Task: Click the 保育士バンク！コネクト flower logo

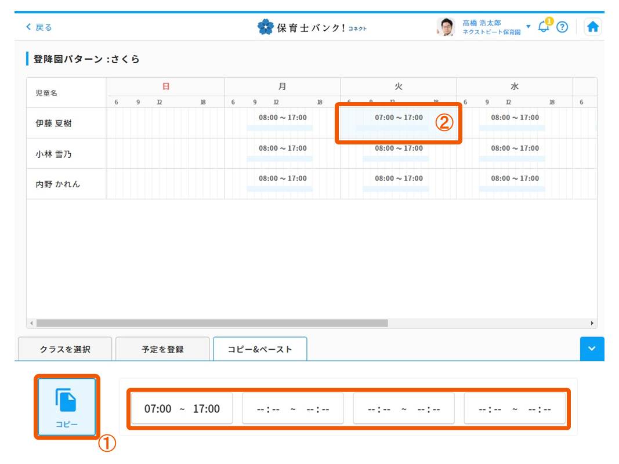Action: (266, 26)
